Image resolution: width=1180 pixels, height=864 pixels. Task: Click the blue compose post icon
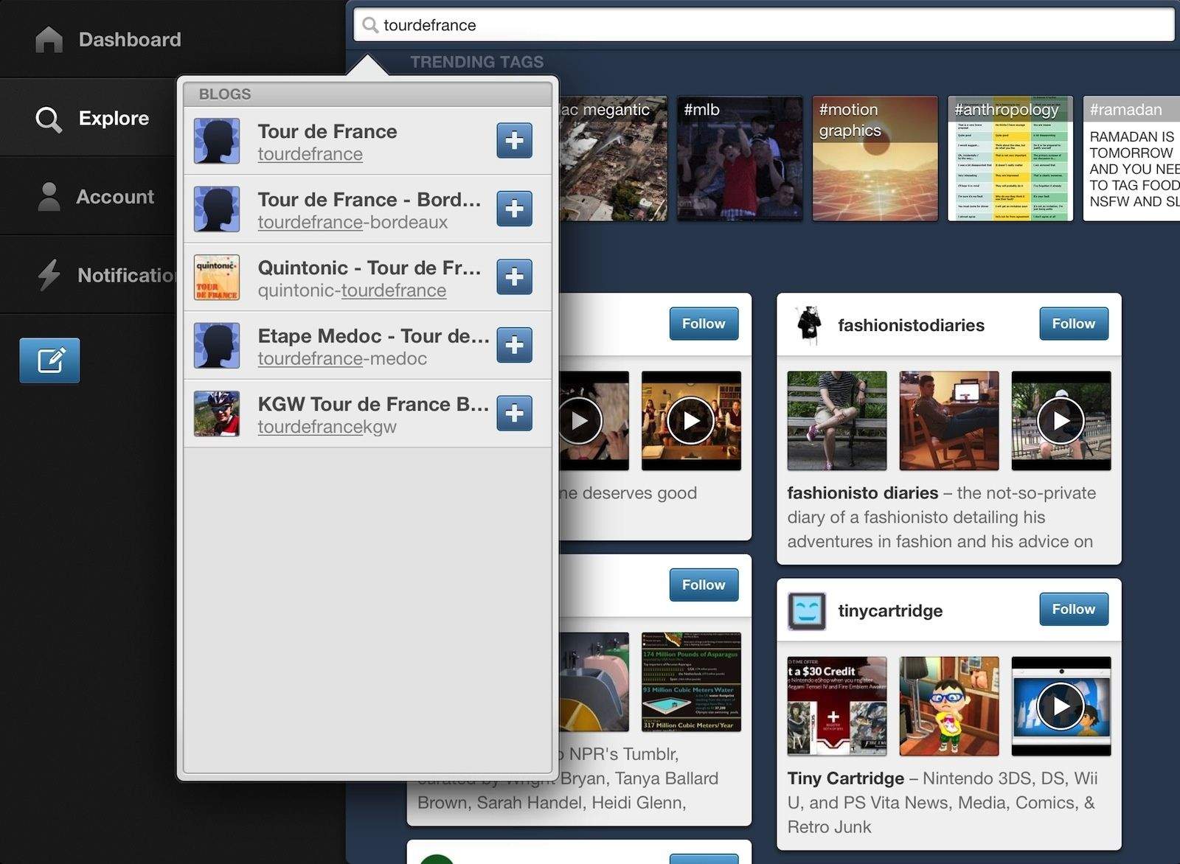[x=49, y=360]
